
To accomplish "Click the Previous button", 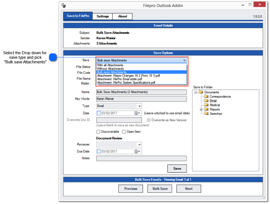I will tap(131, 189).
